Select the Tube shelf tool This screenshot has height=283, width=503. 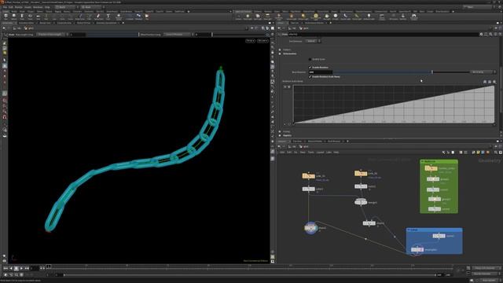22,17
